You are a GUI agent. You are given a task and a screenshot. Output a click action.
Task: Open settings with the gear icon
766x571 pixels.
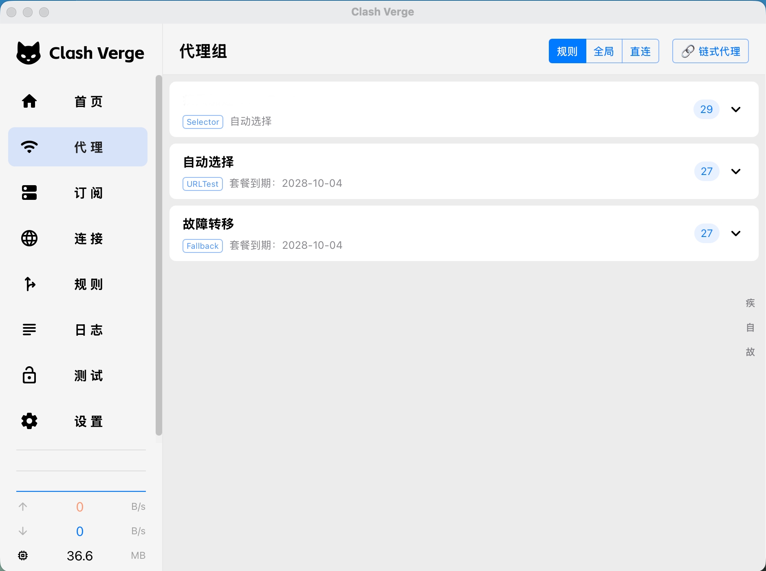tap(29, 421)
